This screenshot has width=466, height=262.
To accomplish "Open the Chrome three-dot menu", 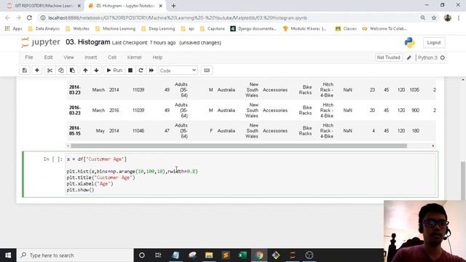I will [x=459, y=17].
